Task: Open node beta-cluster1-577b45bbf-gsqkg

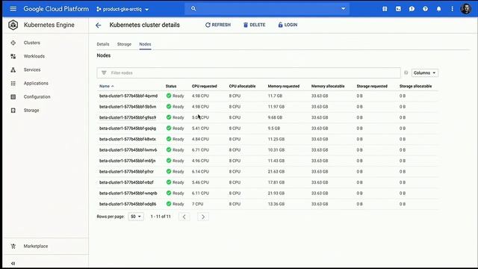Action: pyautogui.click(x=128, y=129)
